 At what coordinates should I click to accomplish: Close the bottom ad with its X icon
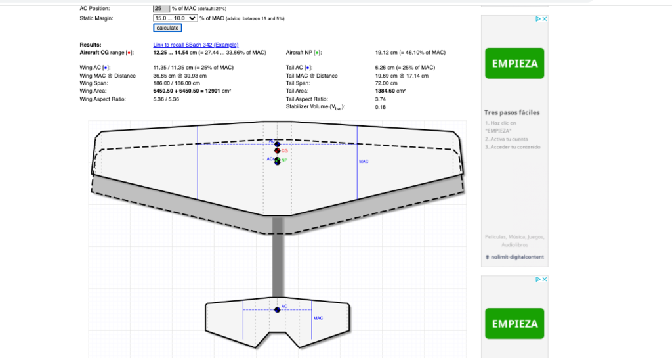[545, 279]
